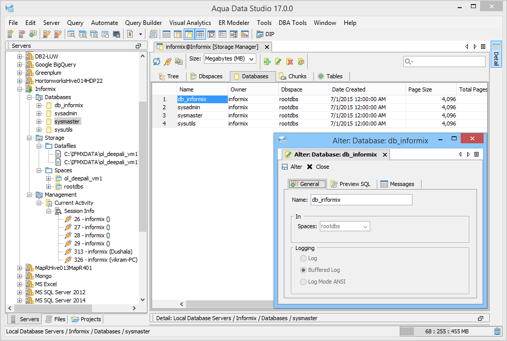The image size is (507, 341).
Task: Click the Connect plug icon in main toolbar
Action: pos(47,34)
